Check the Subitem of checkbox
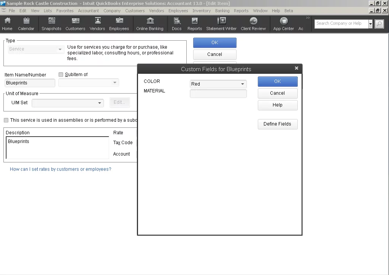Image resolution: width=389 pixels, height=275 pixels. pyautogui.click(x=60, y=75)
